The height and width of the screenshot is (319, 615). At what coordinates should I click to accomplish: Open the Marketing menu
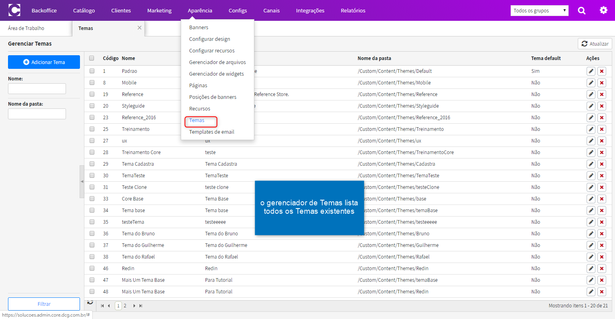tap(159, 10)
